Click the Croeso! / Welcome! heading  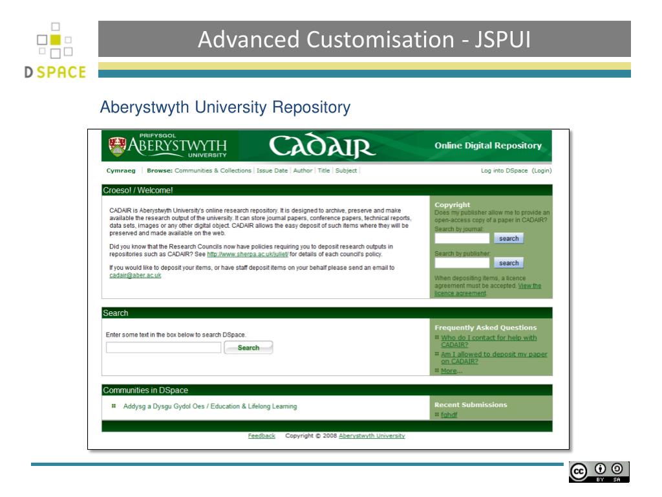click(x=138, y=191)
